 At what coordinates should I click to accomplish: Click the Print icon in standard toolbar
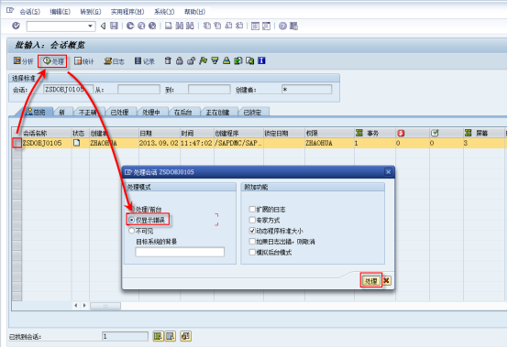(169, 26)
